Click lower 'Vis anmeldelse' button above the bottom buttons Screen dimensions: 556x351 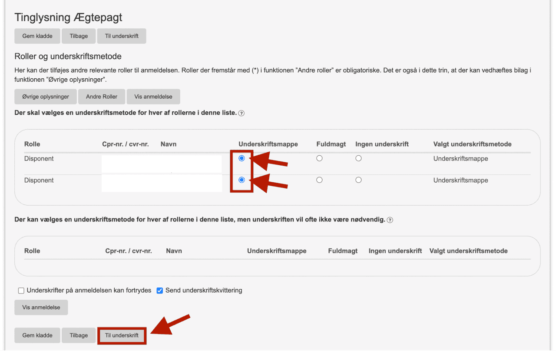41,307
